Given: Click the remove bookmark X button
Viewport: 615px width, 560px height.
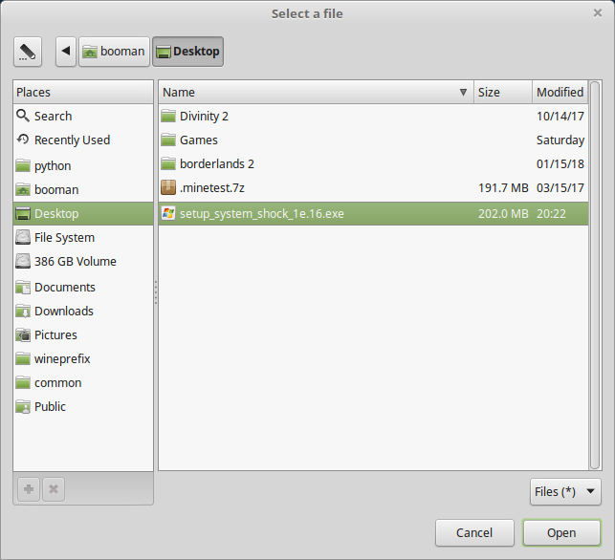Looking at the screenshot, I should pyautogui.click(x=54, y=489).
